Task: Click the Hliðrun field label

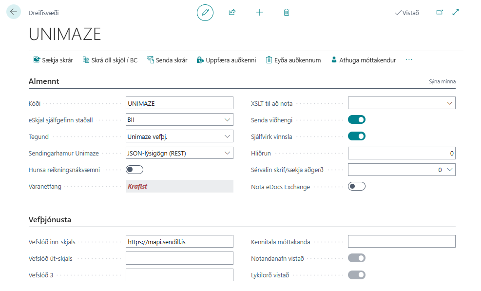Action: [261, 153]
